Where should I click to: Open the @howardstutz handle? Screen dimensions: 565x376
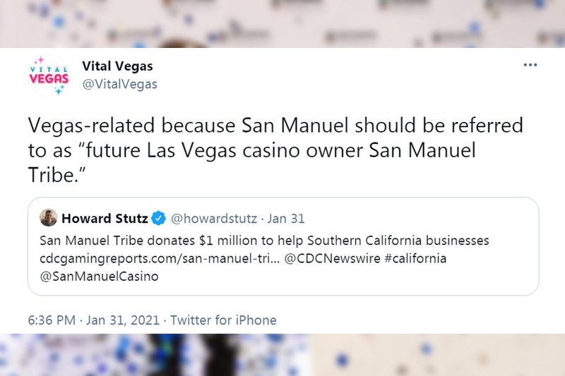click(x=214, y=219)
